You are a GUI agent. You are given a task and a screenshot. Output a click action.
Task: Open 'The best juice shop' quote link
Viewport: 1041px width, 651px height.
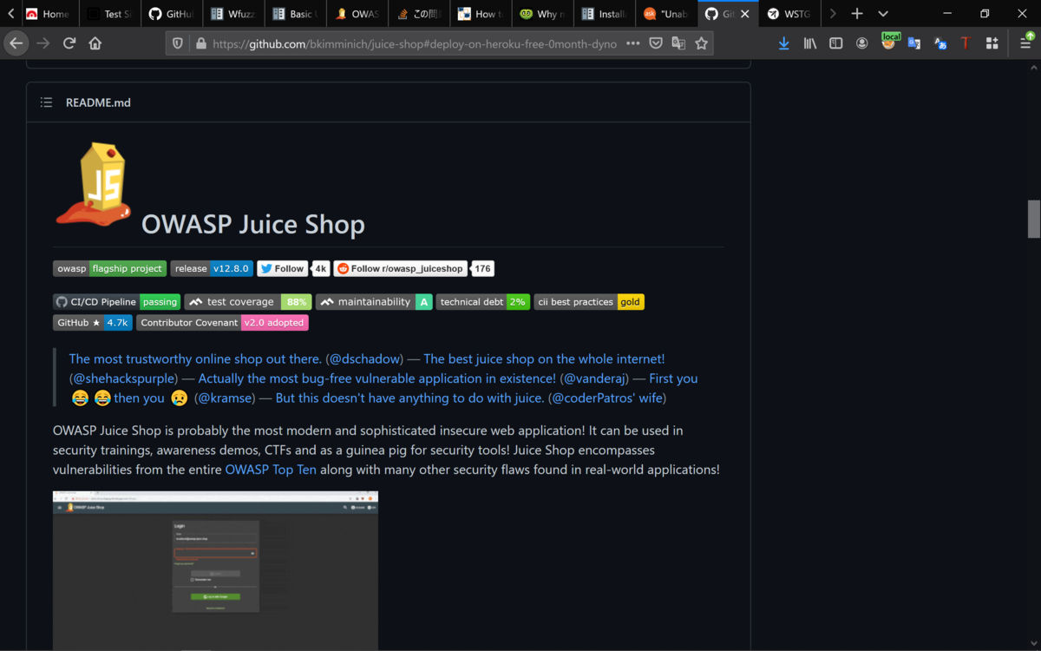pyautogui.click(x=544, y=358)
